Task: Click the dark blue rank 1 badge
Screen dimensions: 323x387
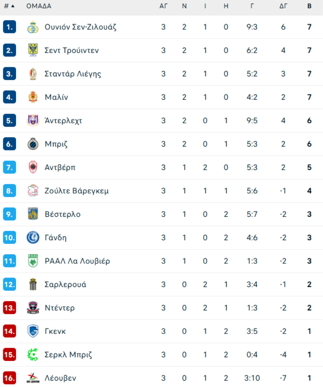Action: point(9,27)
